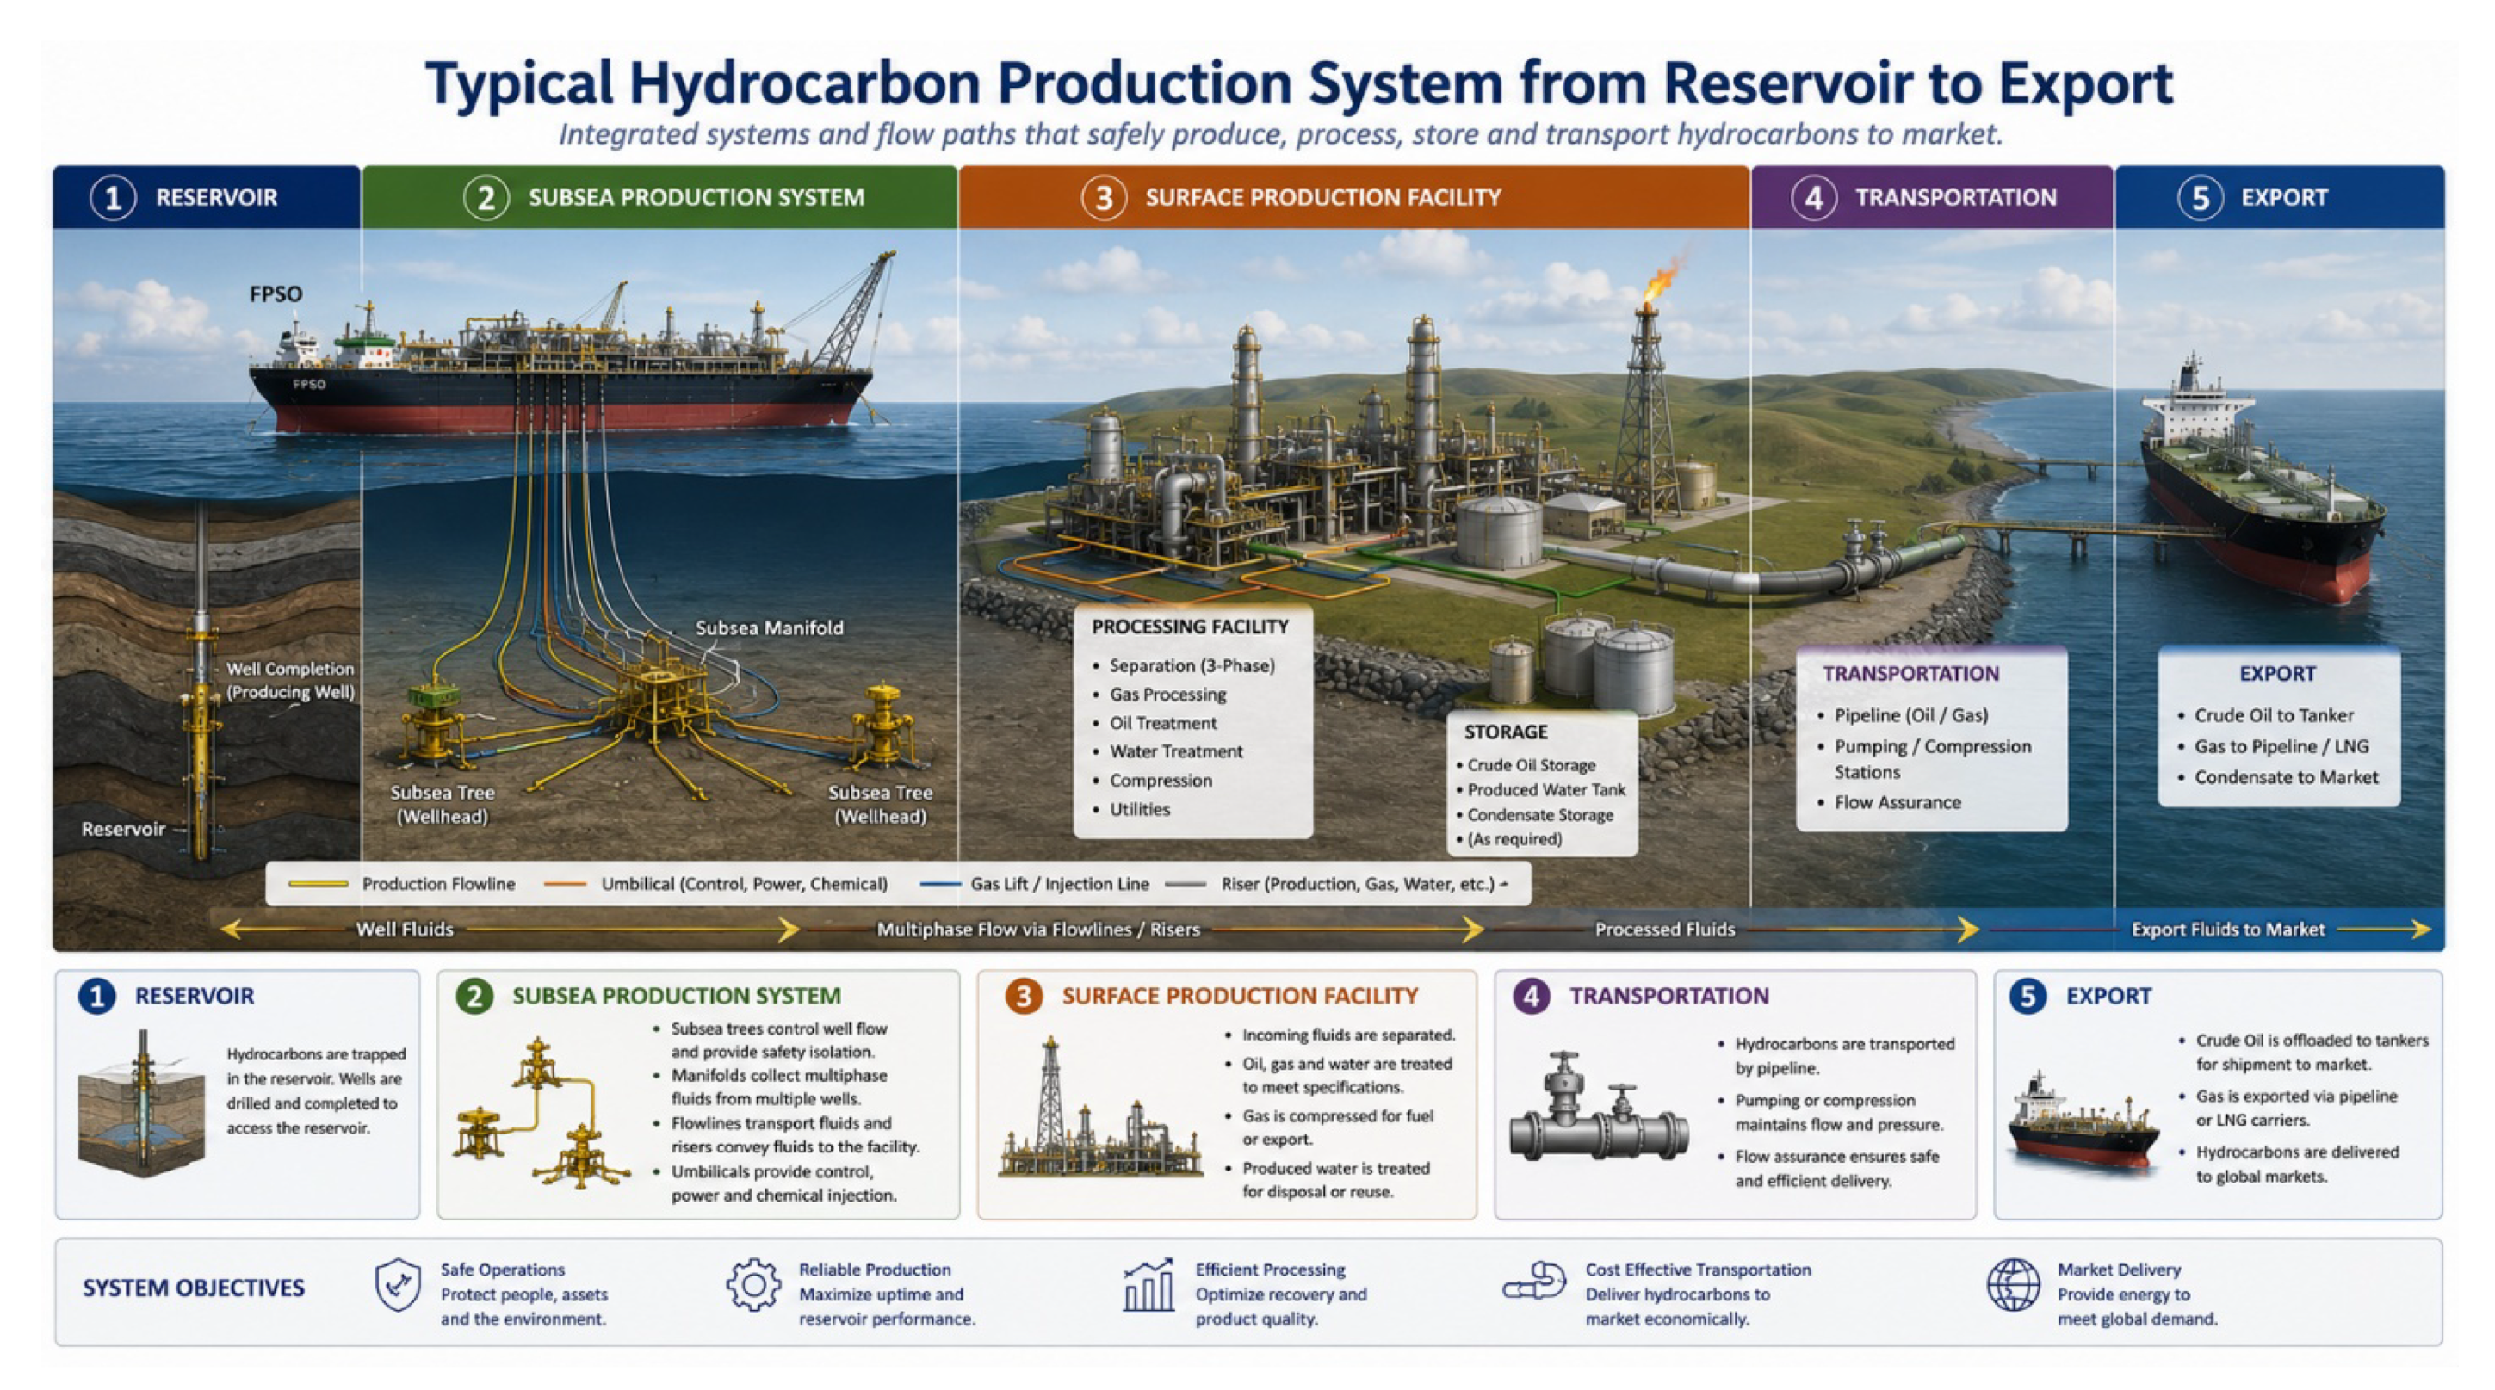
Task: Click the Subsea Manifold label
Action: click(x=769, y=628)
